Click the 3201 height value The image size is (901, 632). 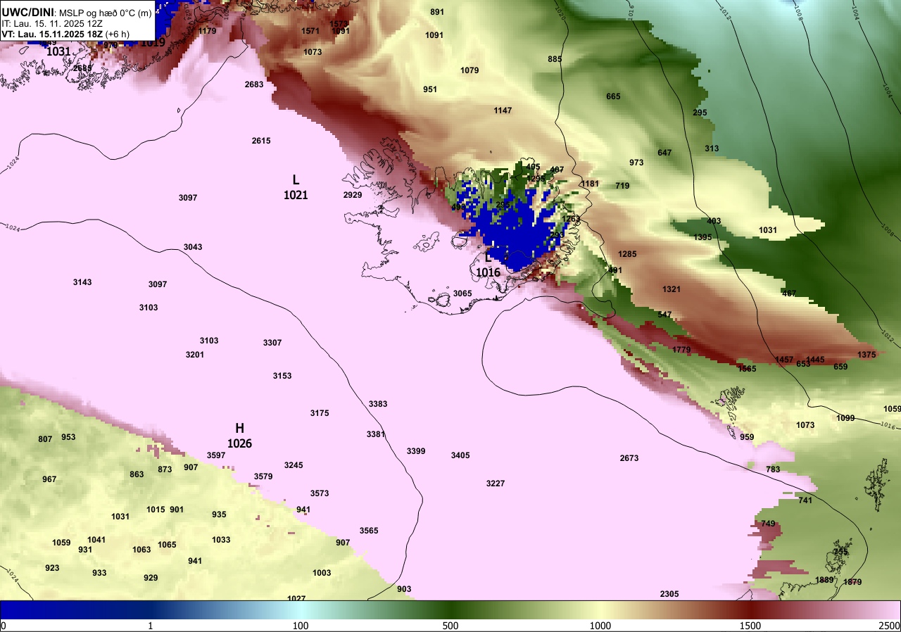click(x=195, y=355)
